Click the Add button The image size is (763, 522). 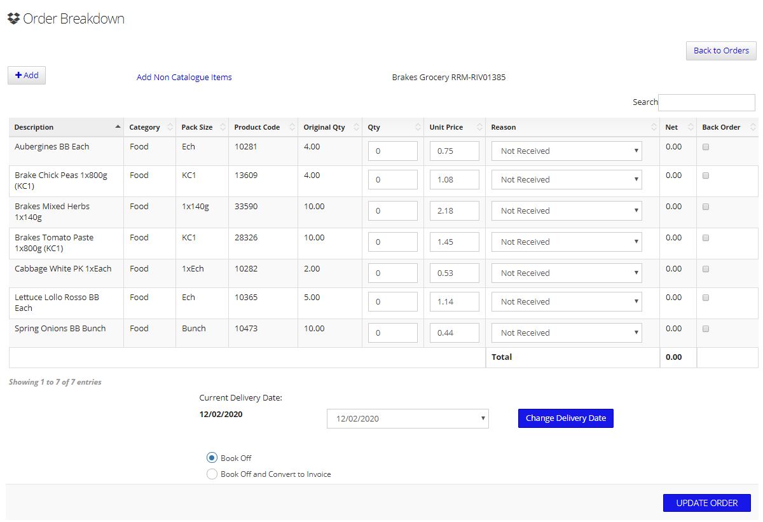(x=27, y=76)
